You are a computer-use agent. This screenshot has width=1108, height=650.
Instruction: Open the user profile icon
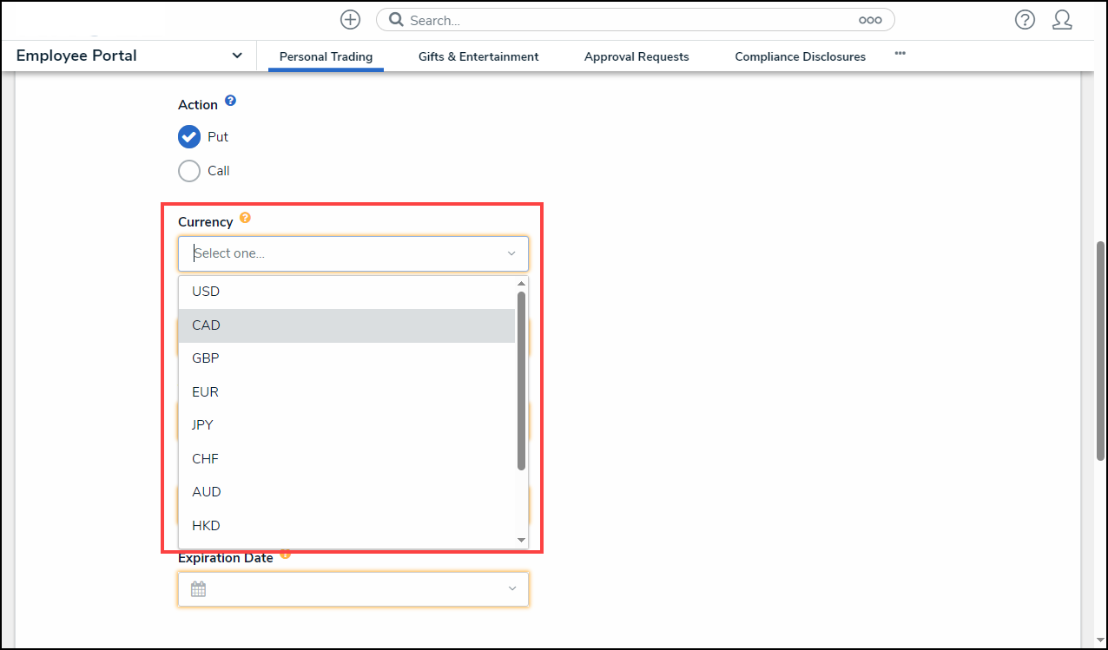tap(1062, 20)
